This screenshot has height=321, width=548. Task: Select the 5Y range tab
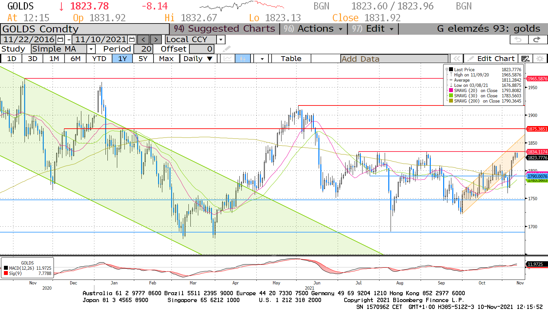(143, 59)
